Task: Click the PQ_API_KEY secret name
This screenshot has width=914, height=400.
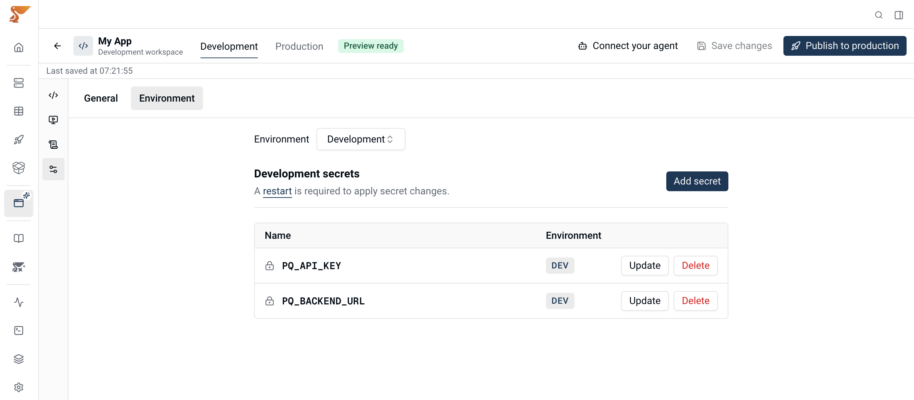Action: point(311,266)
